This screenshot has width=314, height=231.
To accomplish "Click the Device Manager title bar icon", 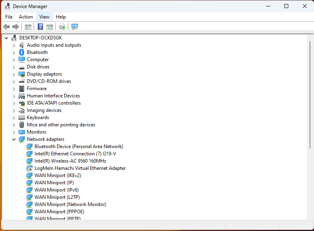I will 7,6.
